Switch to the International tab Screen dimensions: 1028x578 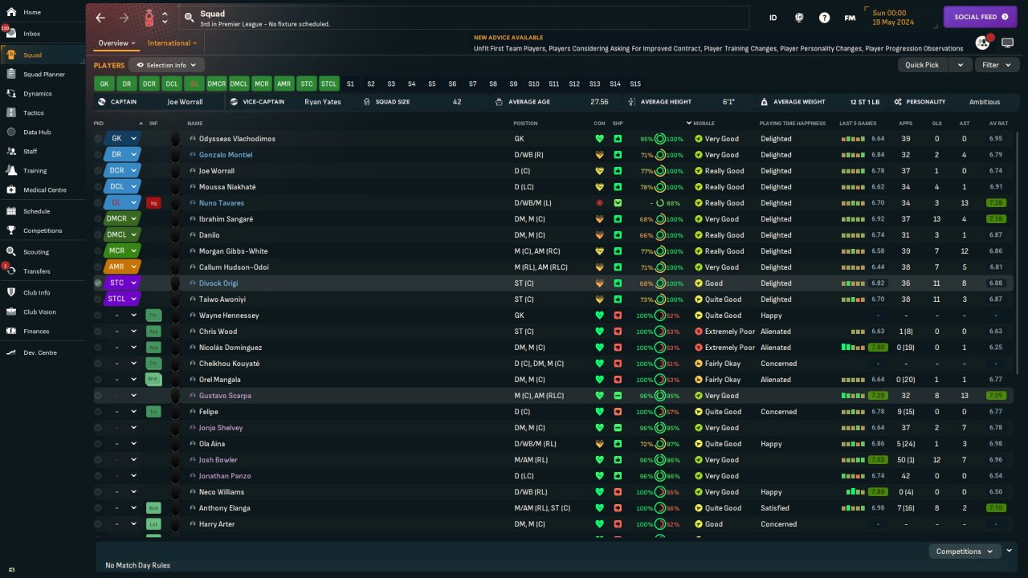(173, 43)
